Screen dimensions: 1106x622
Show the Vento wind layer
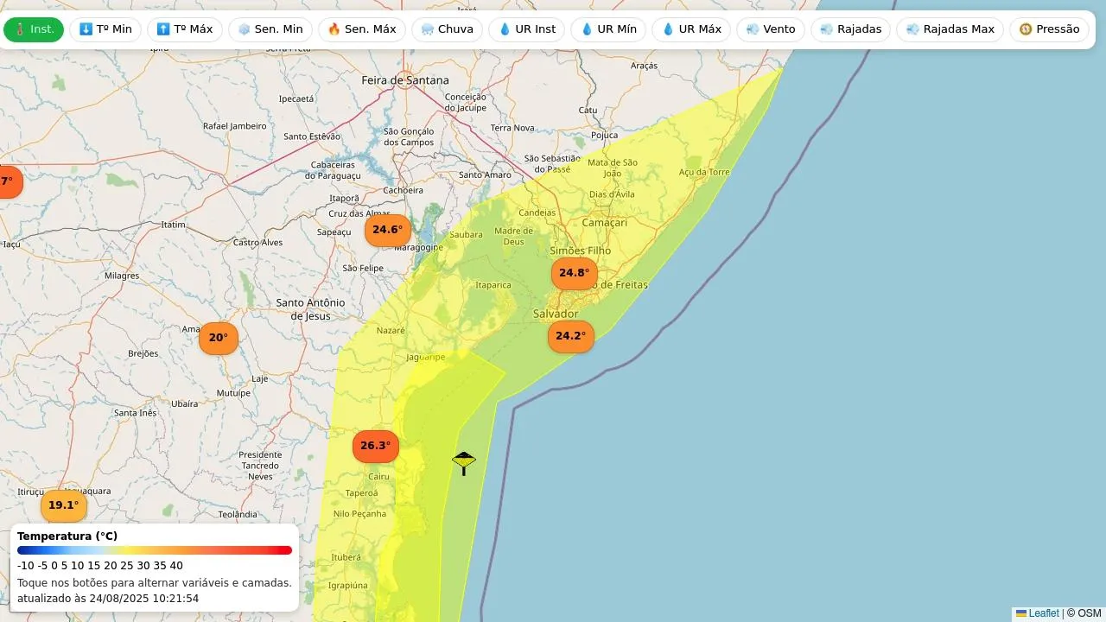(770, 29)
